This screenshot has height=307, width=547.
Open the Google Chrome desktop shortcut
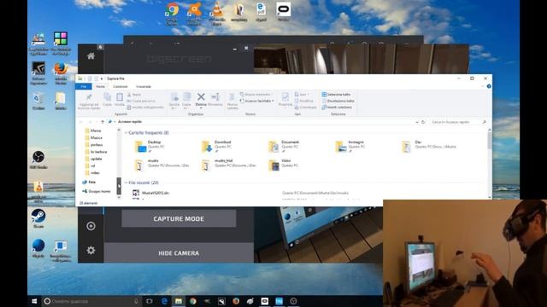172,14
